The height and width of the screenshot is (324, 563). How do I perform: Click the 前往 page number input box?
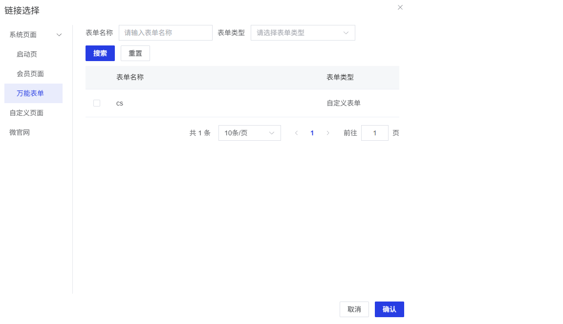click(374, 133)
